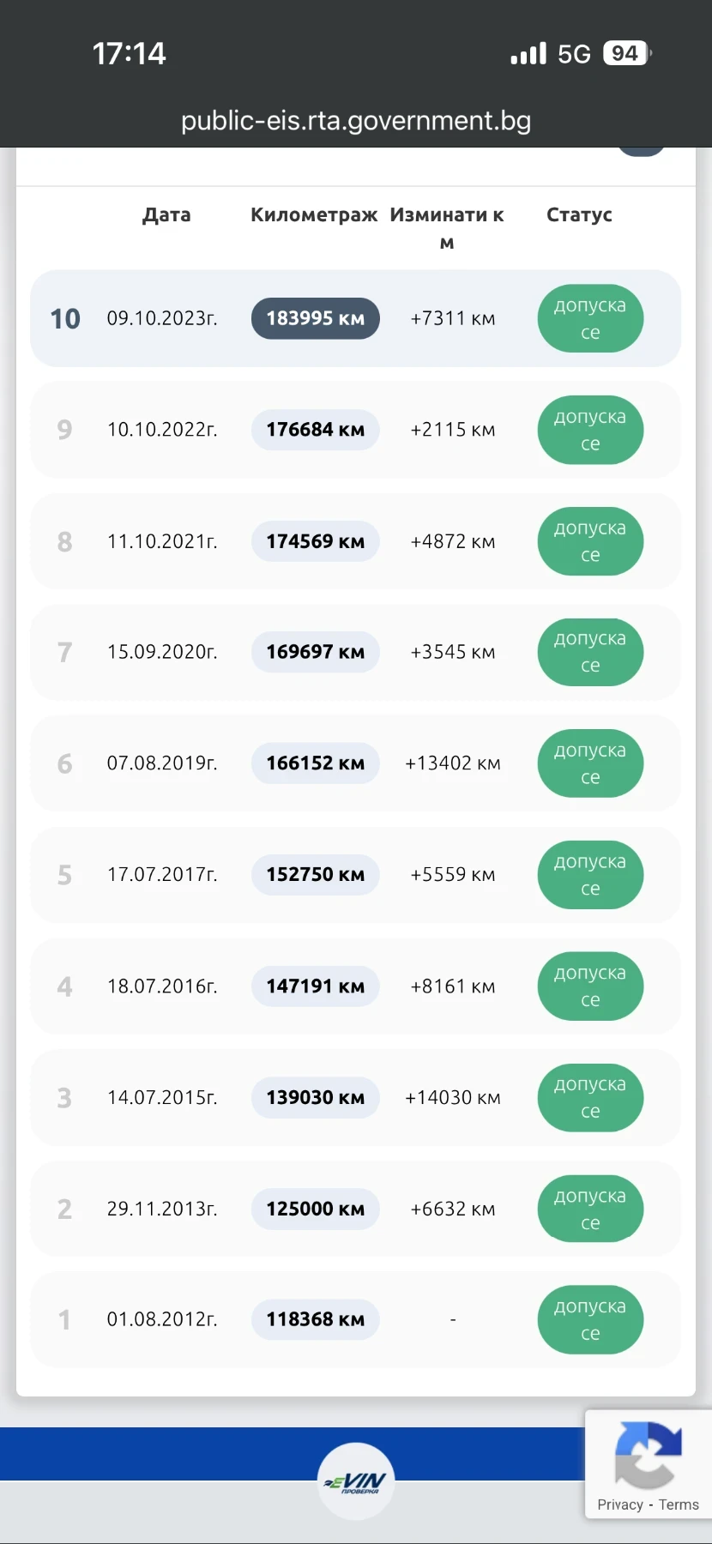This screenshot has height=1544, width=712.
Task: Select the 166152 км mileage badge
Action: (315, 763)
